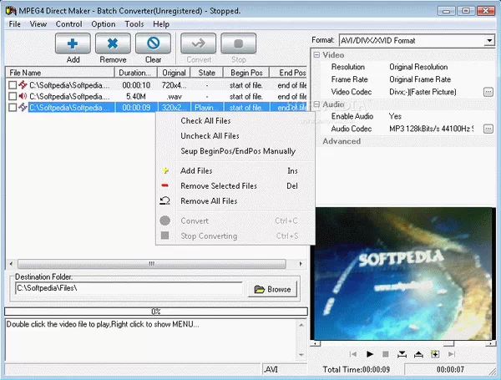Click the 0% conversion progress bar

(156, 312)
